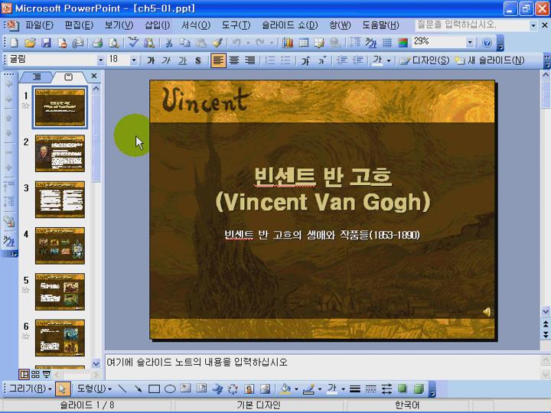Open Arrow Style options icon
Screen dimensions: 551x413
(387, 389)
